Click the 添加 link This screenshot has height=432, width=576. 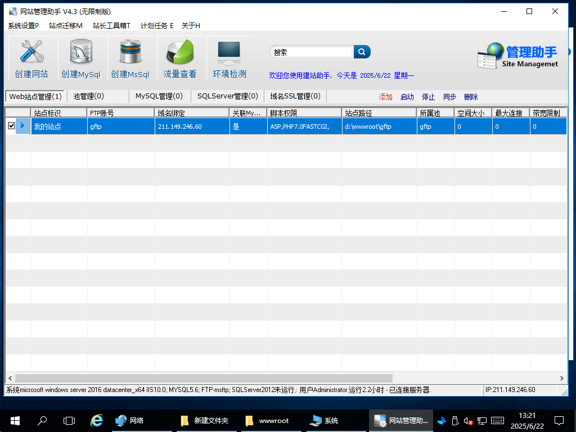pos(386,97)
